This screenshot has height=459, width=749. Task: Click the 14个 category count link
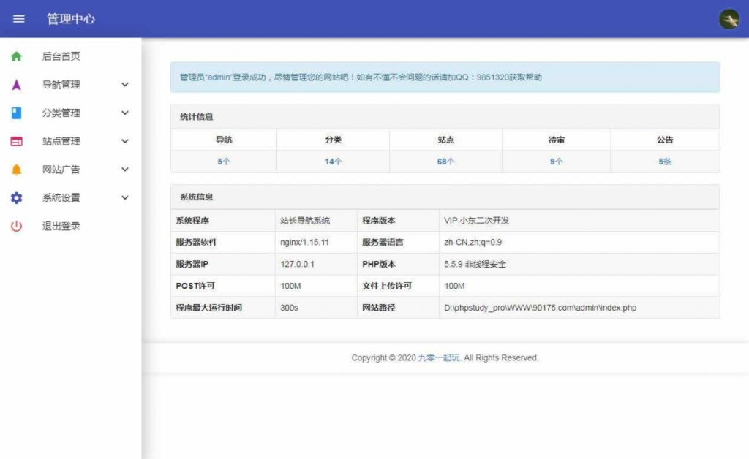click(x=333, y=162)
